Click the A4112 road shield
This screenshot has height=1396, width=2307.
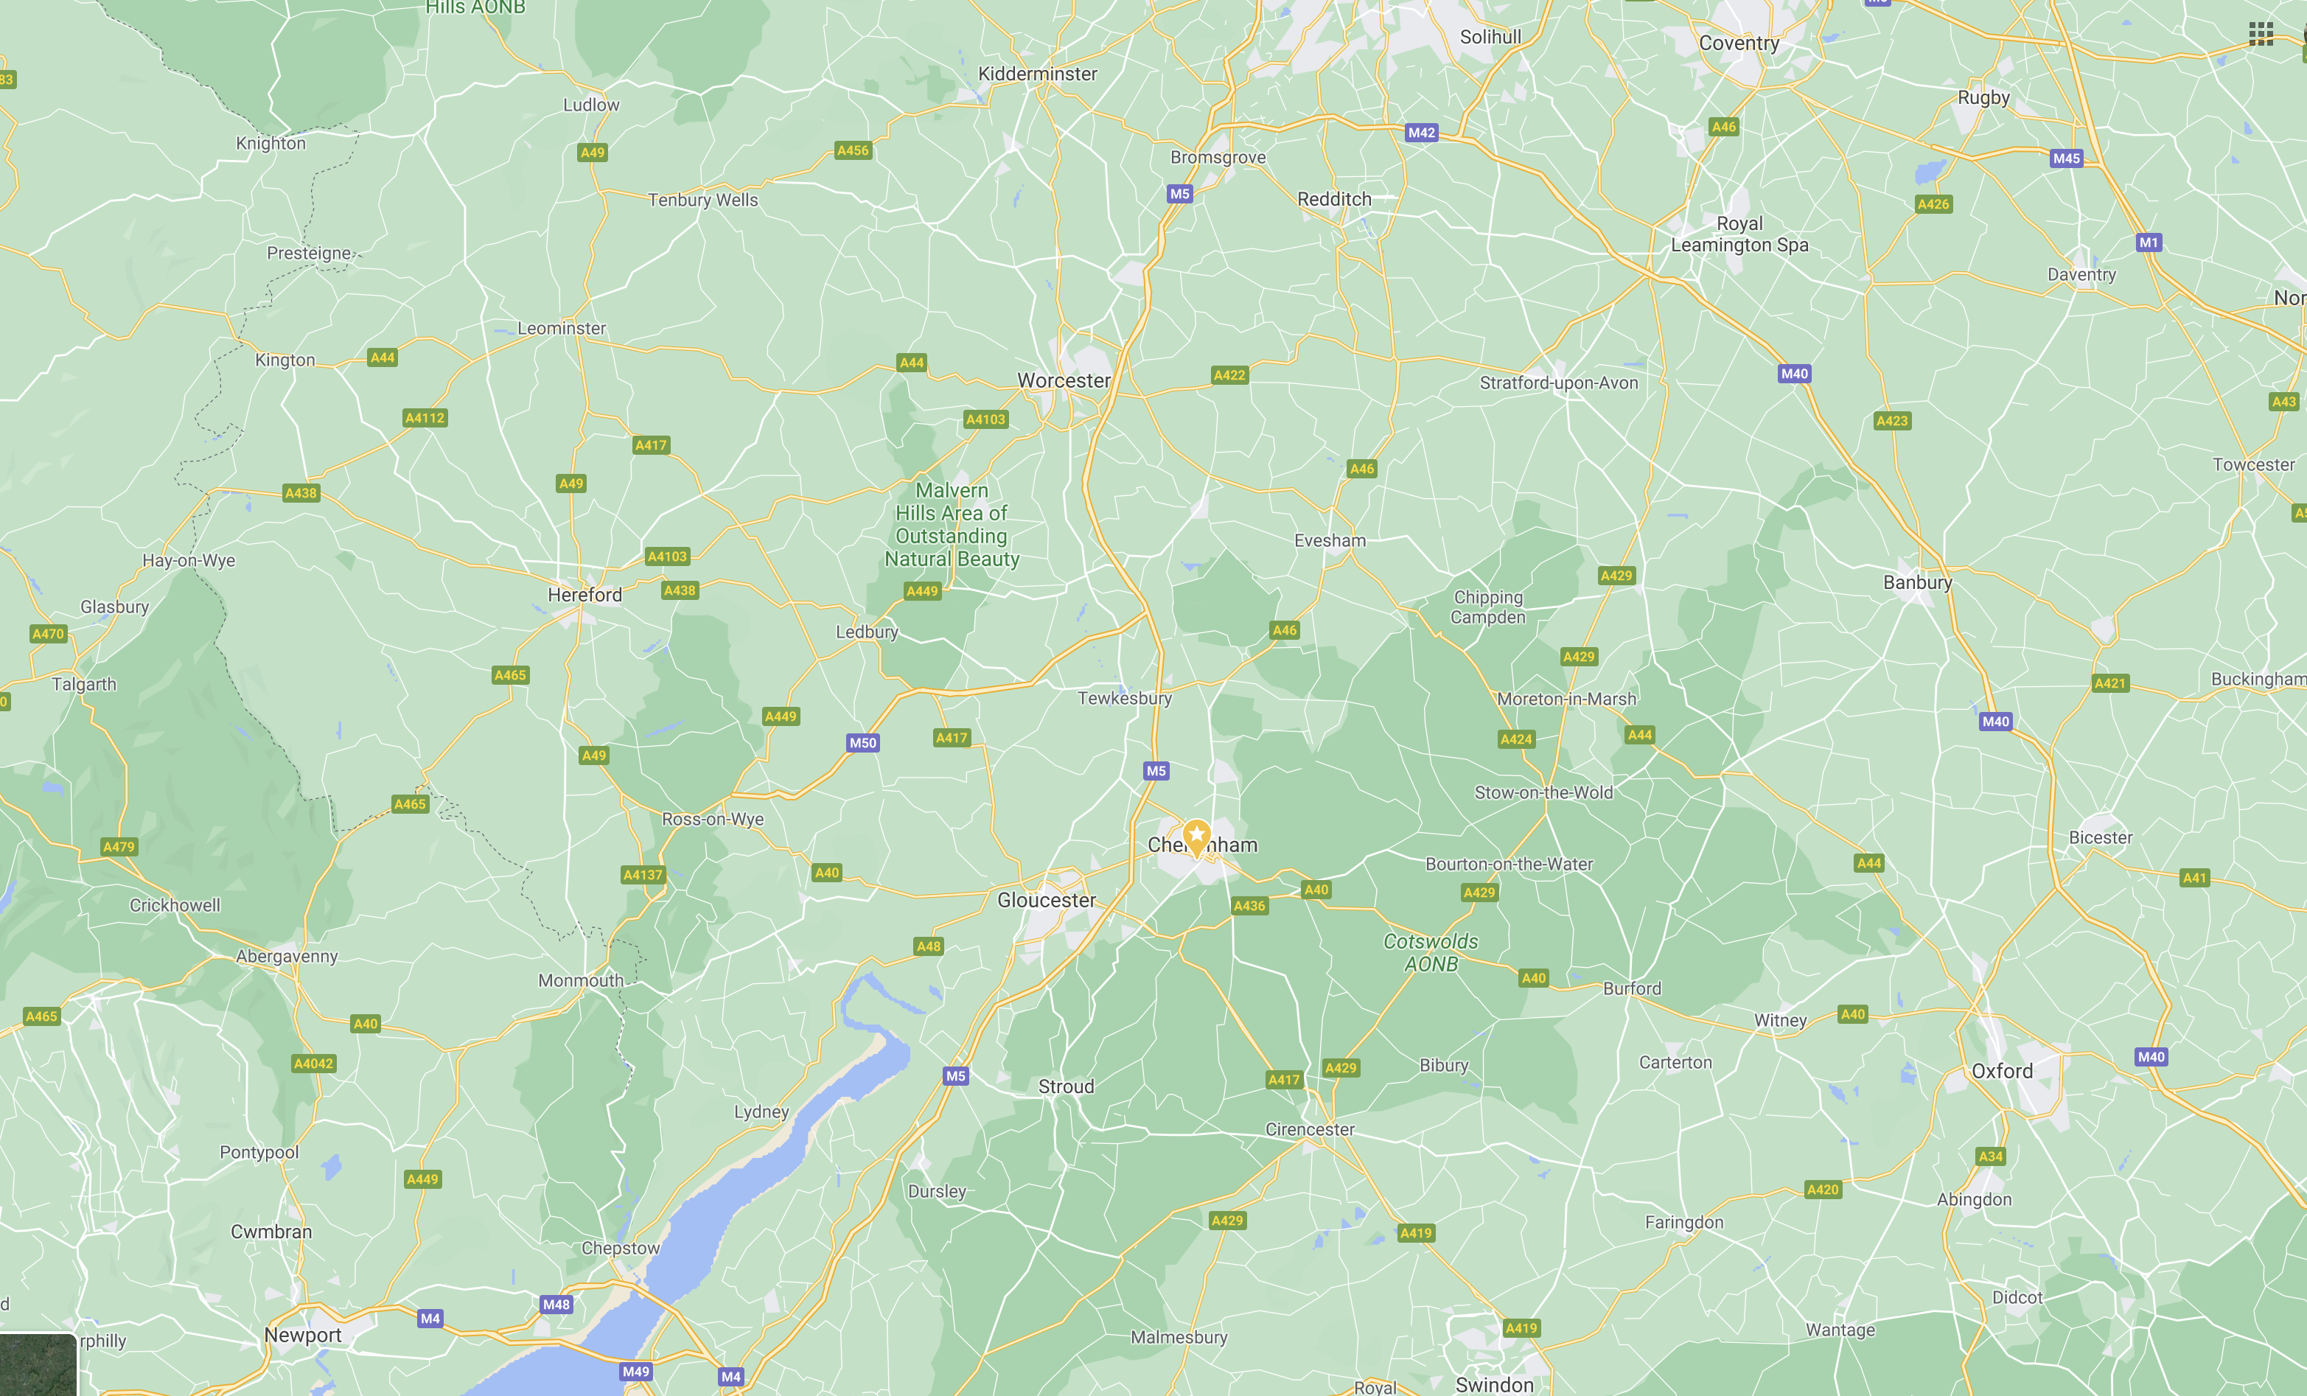pos(425,418)
